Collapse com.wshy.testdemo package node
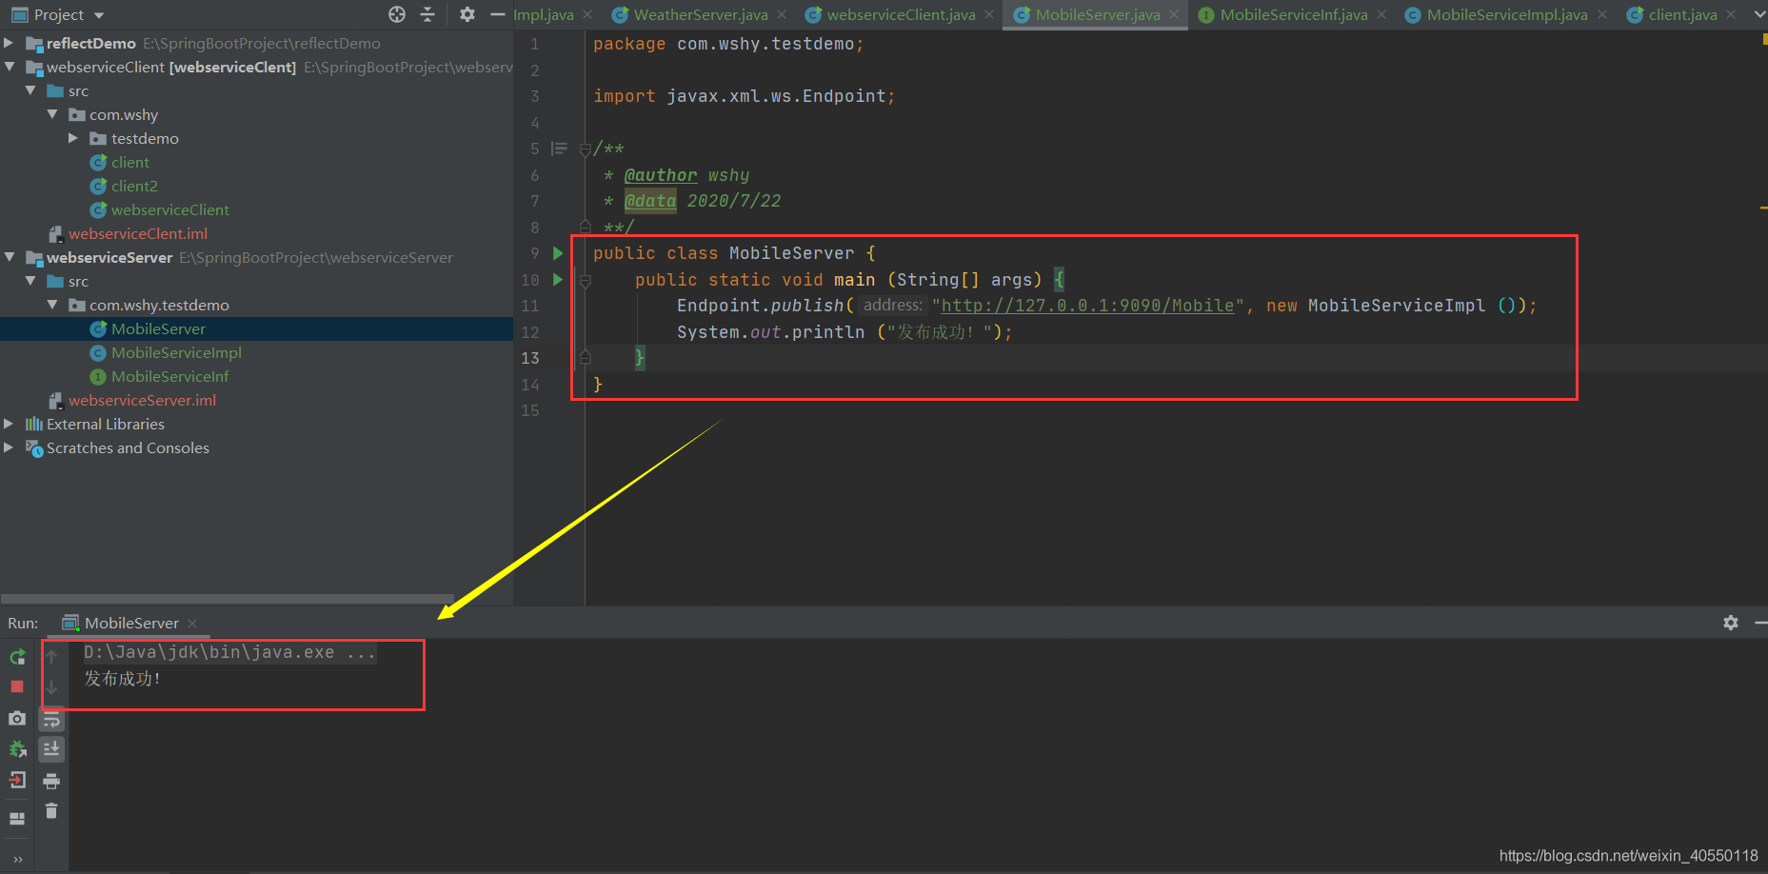Image resolution: width=1768 pixels, height=874 pixels. 52,305
